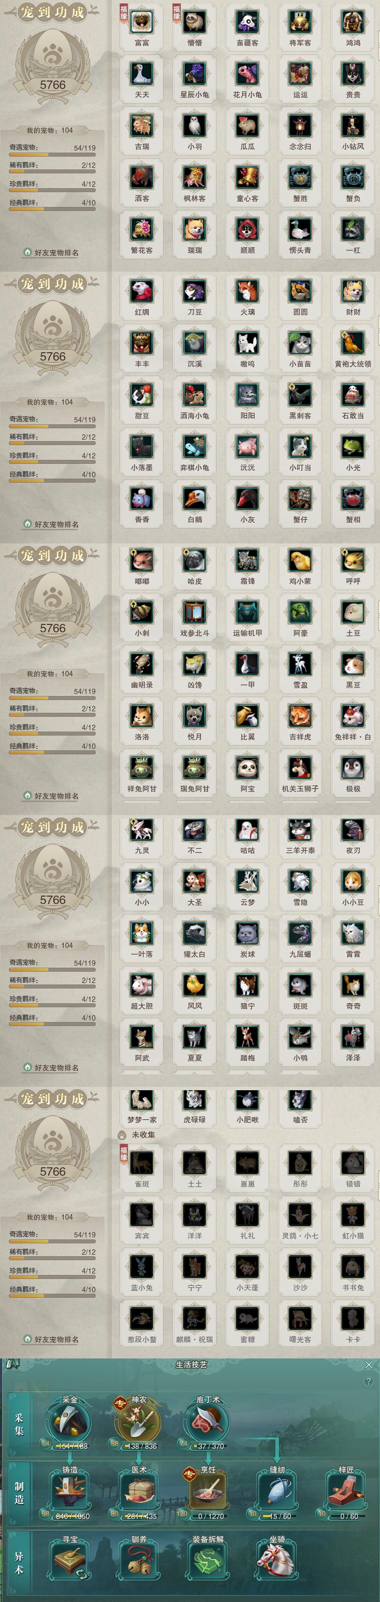
Task: Click the question mark help icon
Action: point(369,1381)
